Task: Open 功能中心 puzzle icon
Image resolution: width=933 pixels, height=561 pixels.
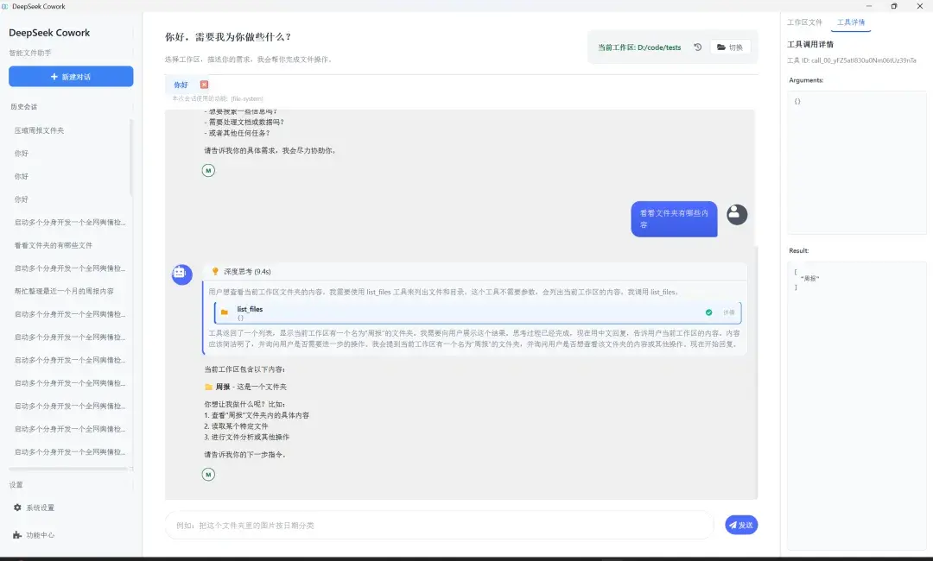Action: click(x=17, y=535)
